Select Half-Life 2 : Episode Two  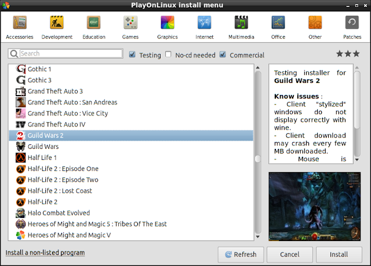pos(63,180)
